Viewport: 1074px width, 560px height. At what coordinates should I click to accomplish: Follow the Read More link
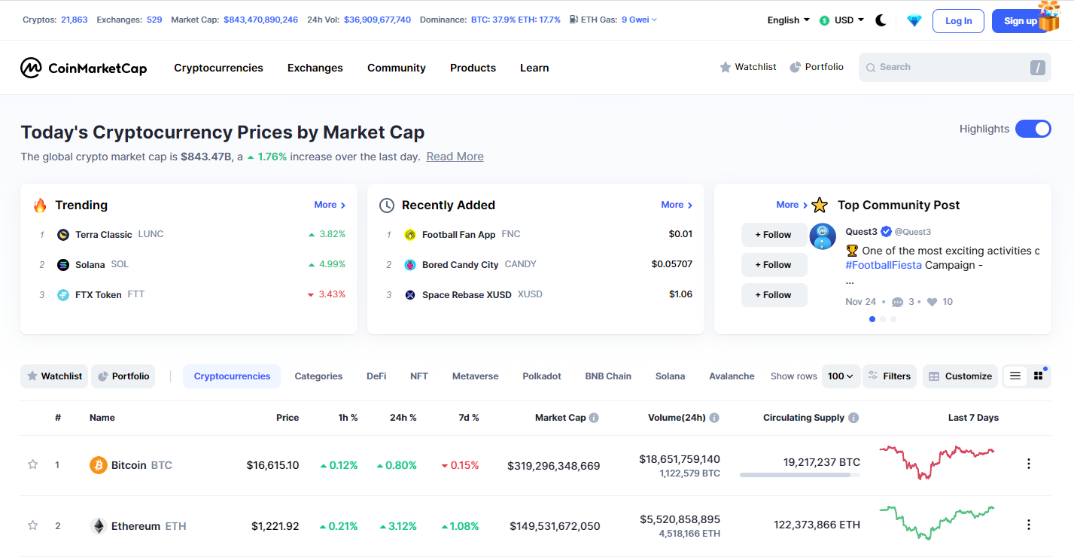[x=455, y=157]
